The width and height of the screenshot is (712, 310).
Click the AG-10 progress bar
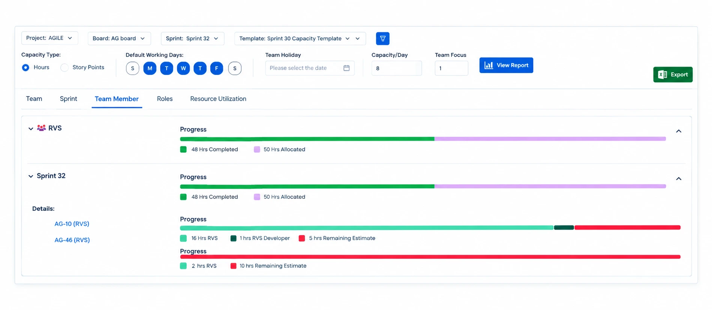(430, 228)
